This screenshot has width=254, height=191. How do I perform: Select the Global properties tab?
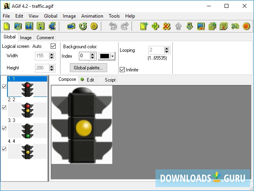click(9, 37)
